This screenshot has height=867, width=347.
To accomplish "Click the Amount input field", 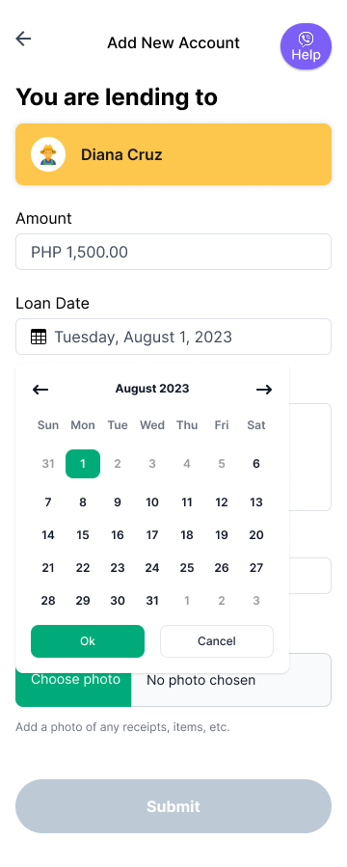I will (173, 252).
